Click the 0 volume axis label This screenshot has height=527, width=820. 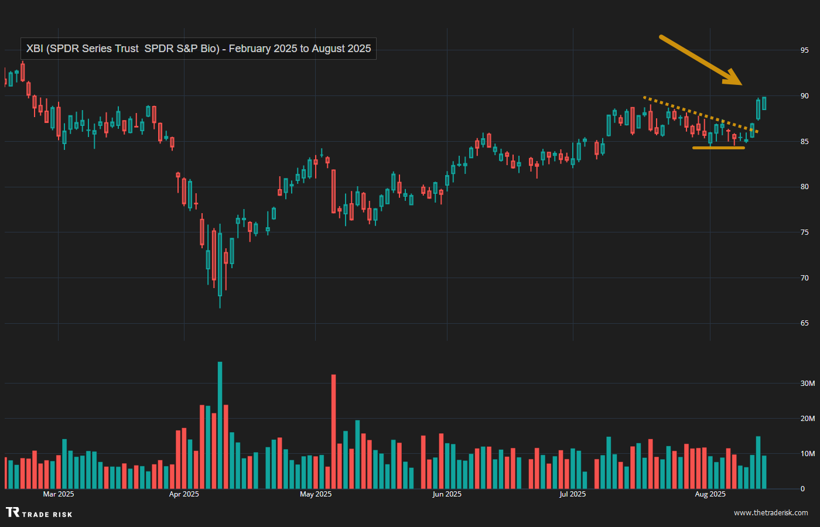coord(802,489)
